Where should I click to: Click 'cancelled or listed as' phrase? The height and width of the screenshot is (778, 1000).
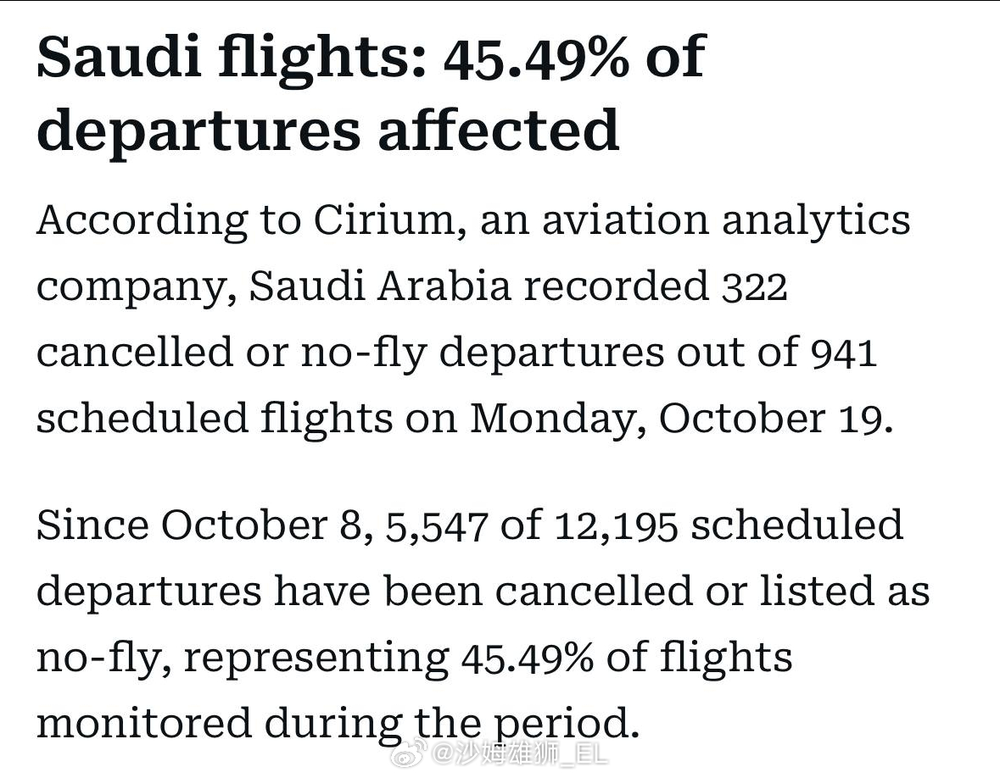click(x=712, y=591)
